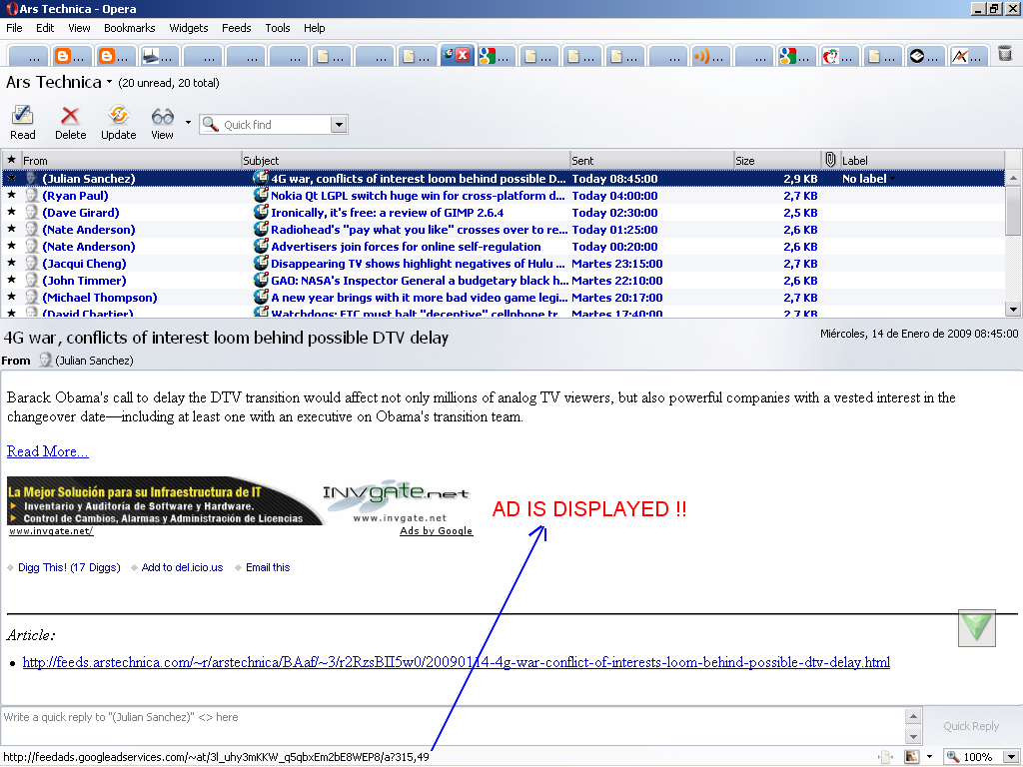1023x767 pixels.
Task: Click the green down-arrow button in article
Action: (x=976, y=627)
